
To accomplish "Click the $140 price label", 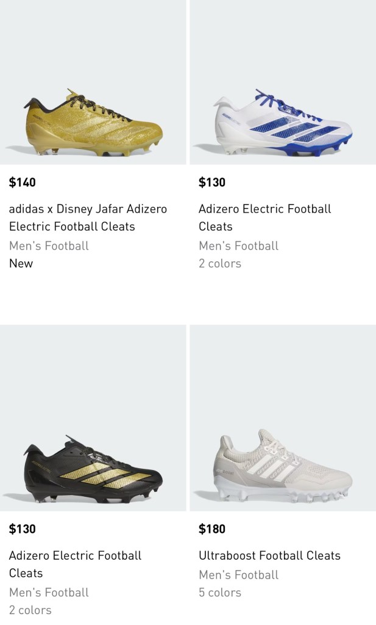I will pyautogui.click(x=23, y=182).
